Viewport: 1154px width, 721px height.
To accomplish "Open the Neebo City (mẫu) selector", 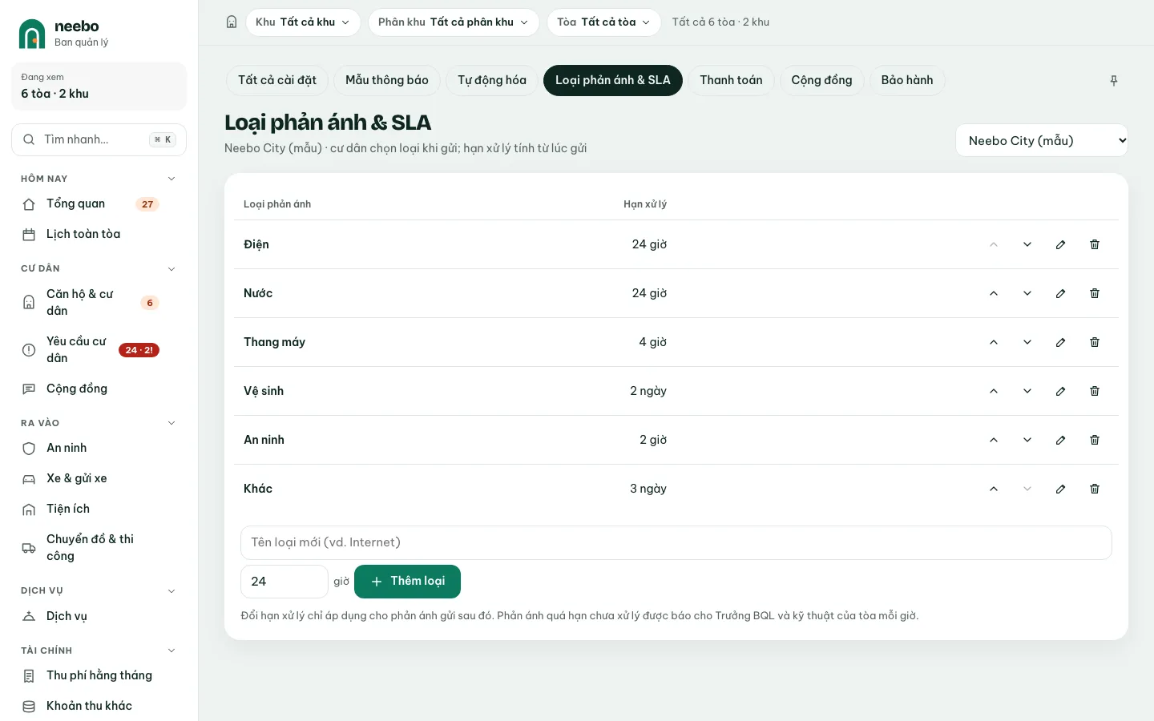I will point(1042,141).
